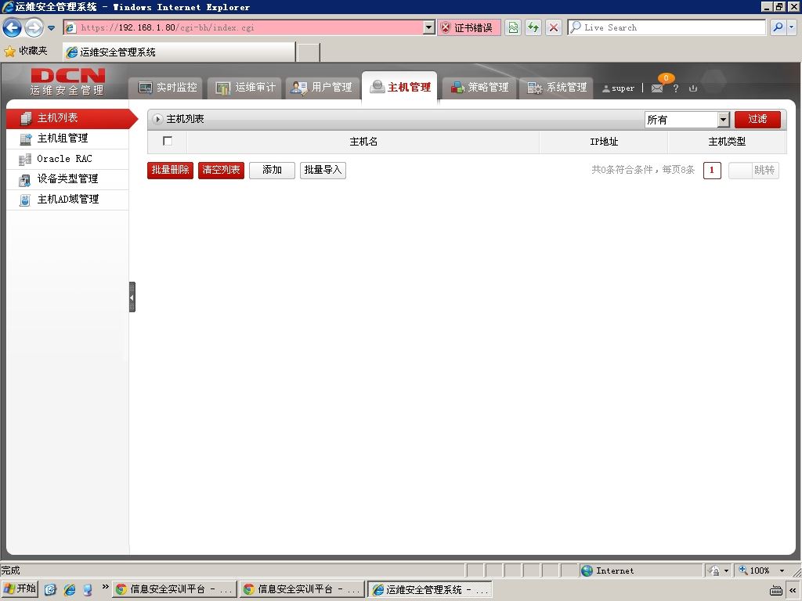Open 主机组管理 in the sidebar
This screenshot has height=601, width=802.
[67, 139]
